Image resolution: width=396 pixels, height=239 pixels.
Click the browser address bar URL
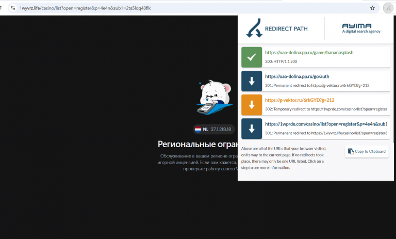point(85,8)
